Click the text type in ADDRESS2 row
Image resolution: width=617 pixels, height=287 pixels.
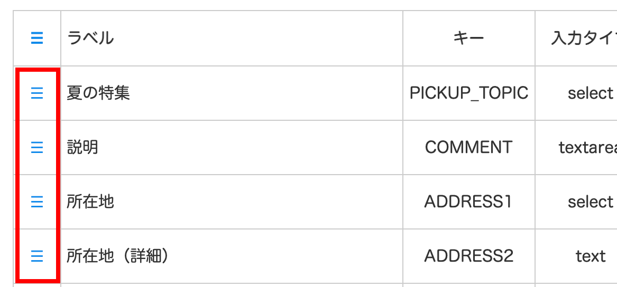pyautogui.click(x=590, y=256)
